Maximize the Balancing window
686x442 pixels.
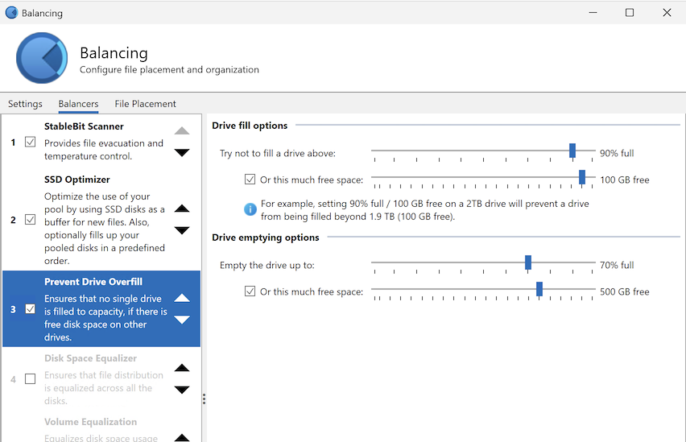[630, 13]
